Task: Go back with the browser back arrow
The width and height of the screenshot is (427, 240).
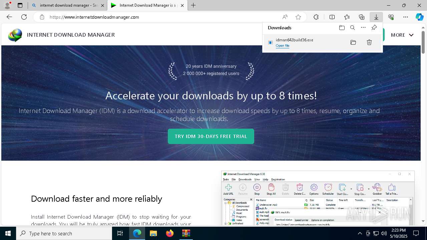Action: [x=9, y=17]
